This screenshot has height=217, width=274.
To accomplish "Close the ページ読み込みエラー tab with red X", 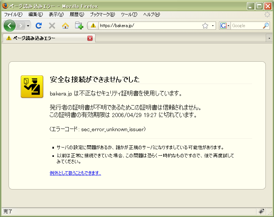I will coord(90,38).
